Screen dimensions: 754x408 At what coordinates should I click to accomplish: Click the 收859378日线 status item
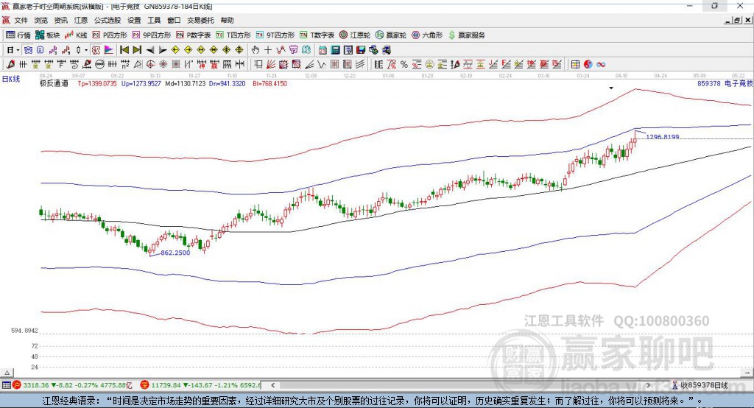(x=700, y=385)
